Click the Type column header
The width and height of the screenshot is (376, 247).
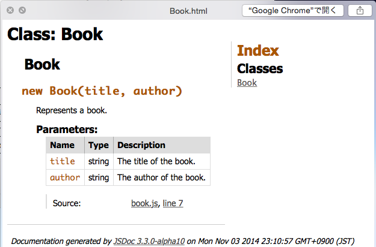click(99, 145)
